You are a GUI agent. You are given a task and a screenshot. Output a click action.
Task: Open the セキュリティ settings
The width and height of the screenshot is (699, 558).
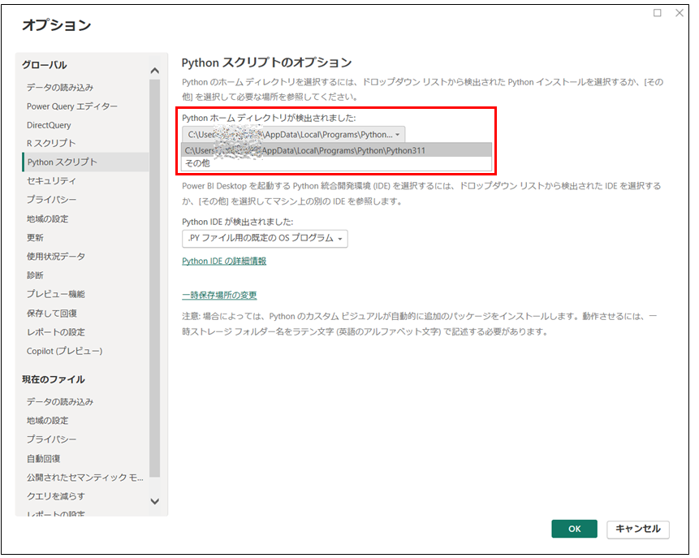51,180
